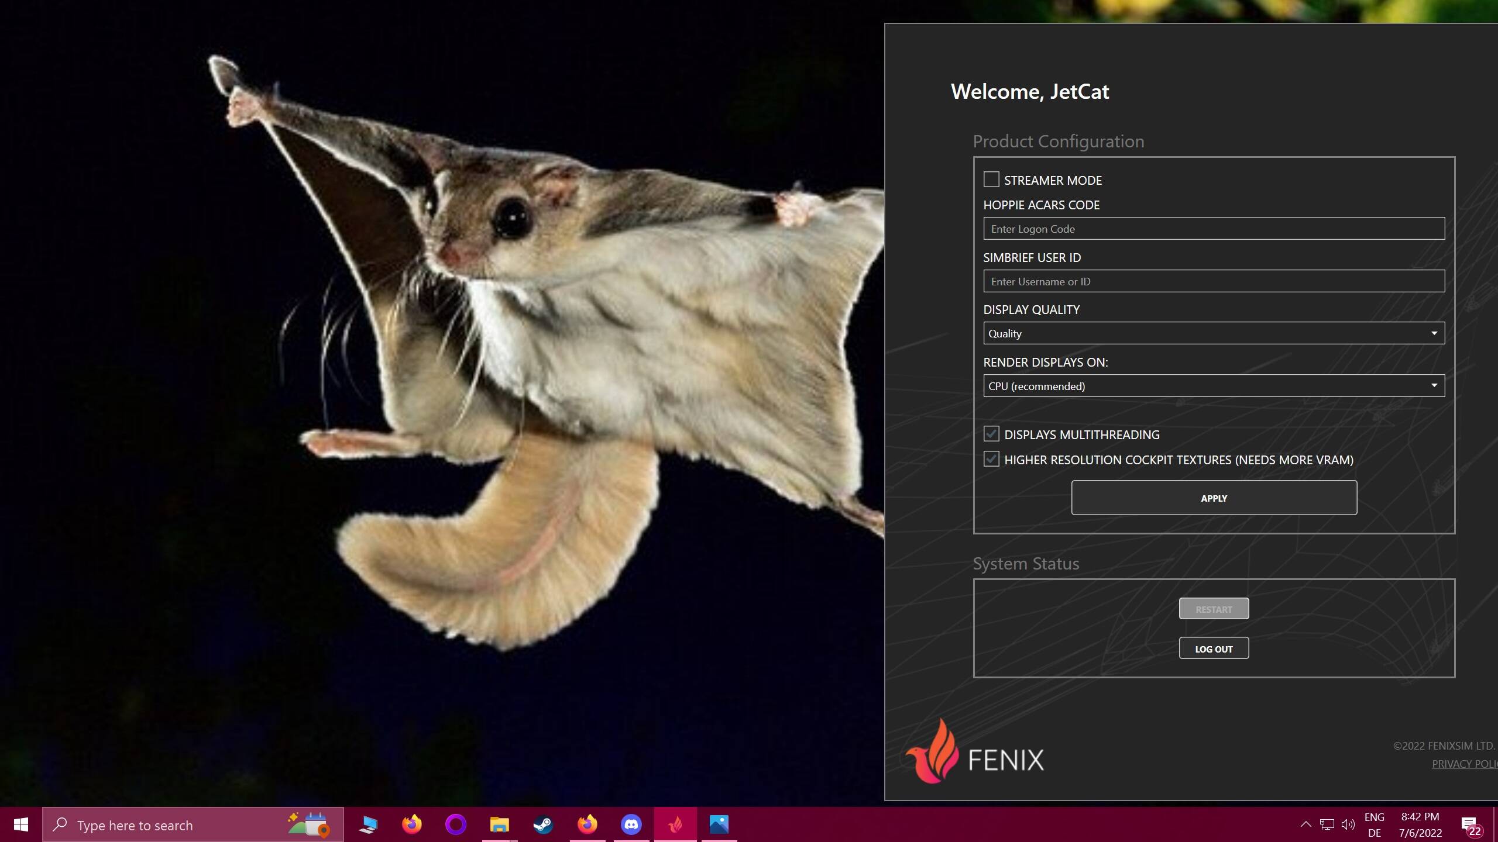Open the notification center icon
1498x842 pixels.
(1471, 825)
